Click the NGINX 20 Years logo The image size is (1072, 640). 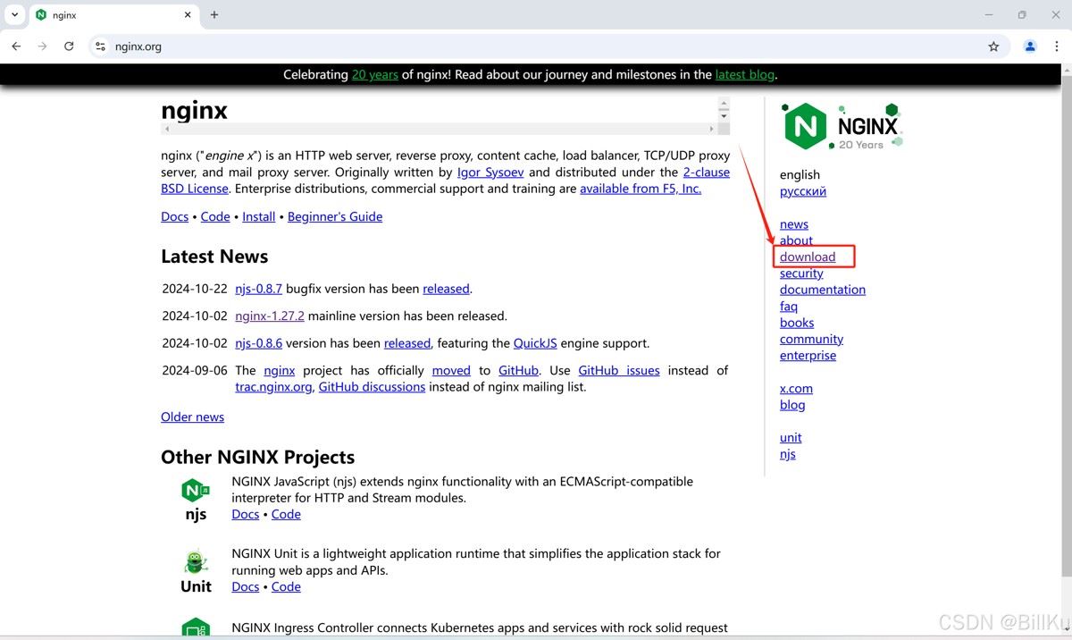coord(843,125)
